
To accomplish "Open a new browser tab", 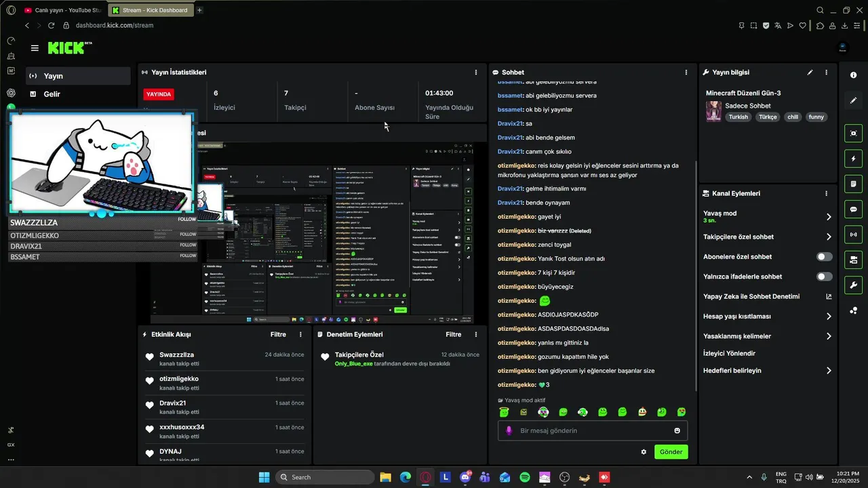I will pyautogui.click(x=199, y=10).
